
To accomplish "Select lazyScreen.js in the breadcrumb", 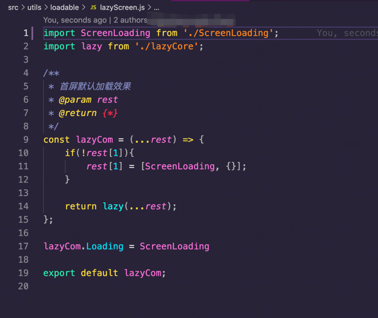I will click(122, 7).
